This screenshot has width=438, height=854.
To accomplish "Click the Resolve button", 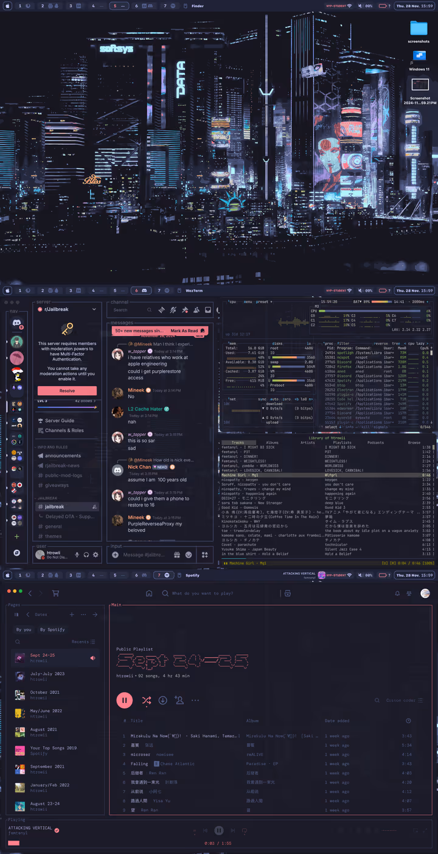I will [x=67, y=391].
